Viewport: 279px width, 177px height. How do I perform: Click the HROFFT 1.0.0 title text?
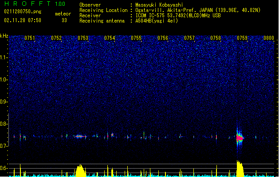click(x=35, y=4)
